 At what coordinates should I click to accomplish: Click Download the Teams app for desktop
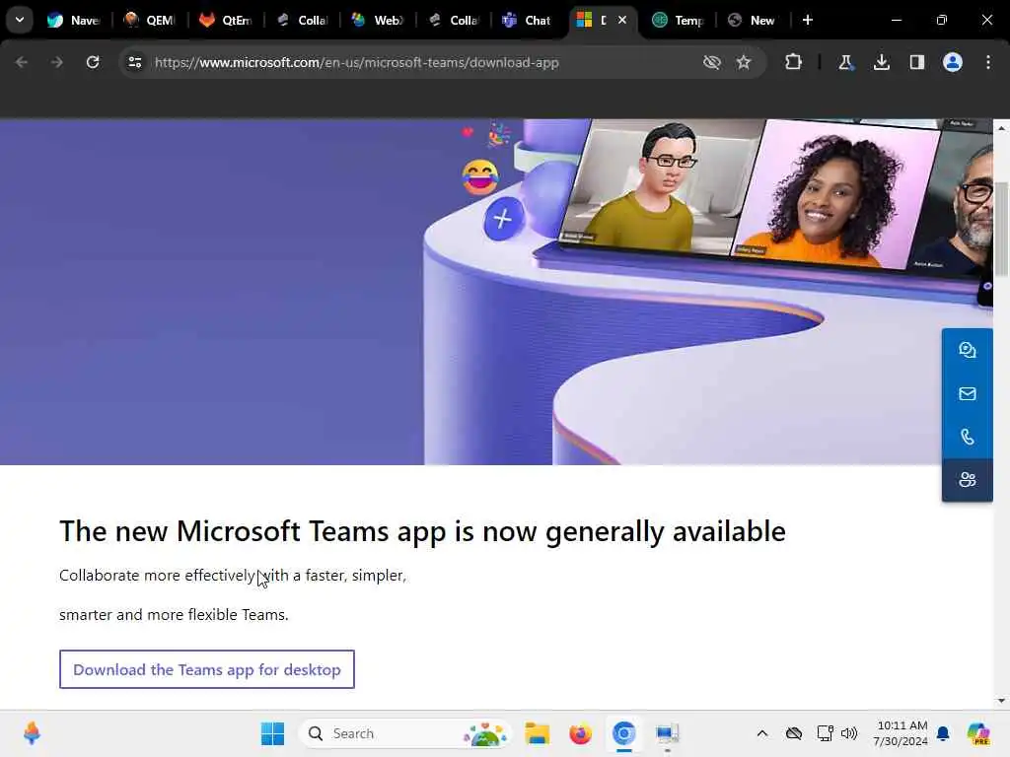coord(207,669)
